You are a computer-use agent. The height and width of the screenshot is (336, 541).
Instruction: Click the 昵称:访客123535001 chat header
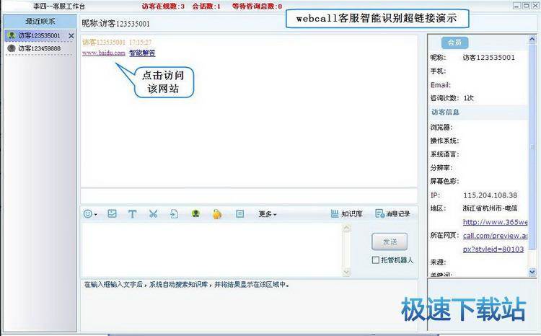(116, 24)
